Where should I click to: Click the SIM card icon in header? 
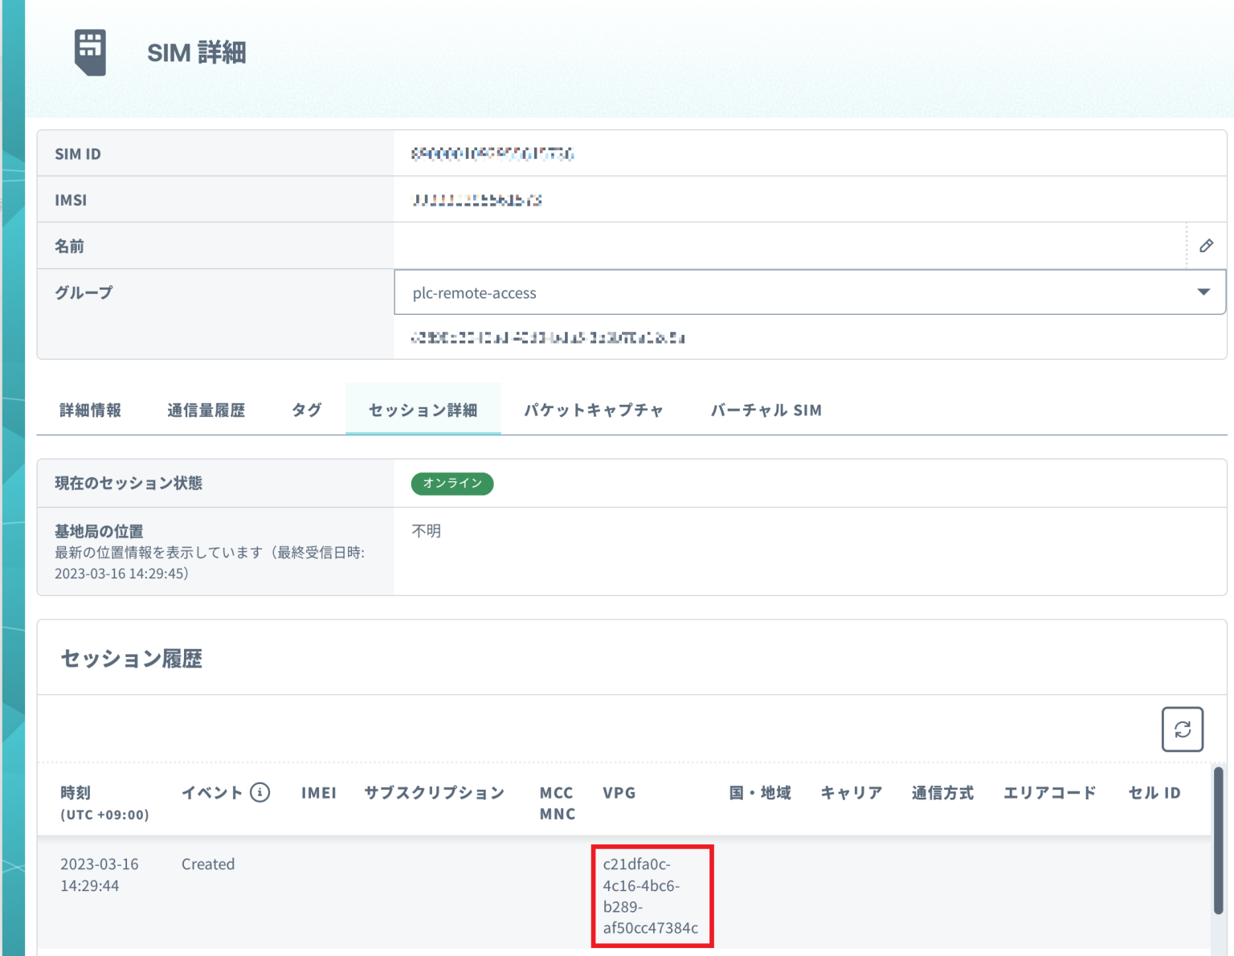pos(90,52)
